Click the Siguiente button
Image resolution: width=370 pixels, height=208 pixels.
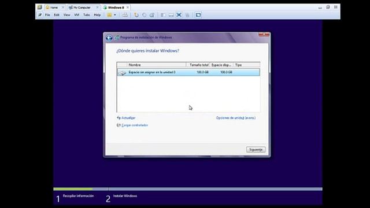coord(256,150)
